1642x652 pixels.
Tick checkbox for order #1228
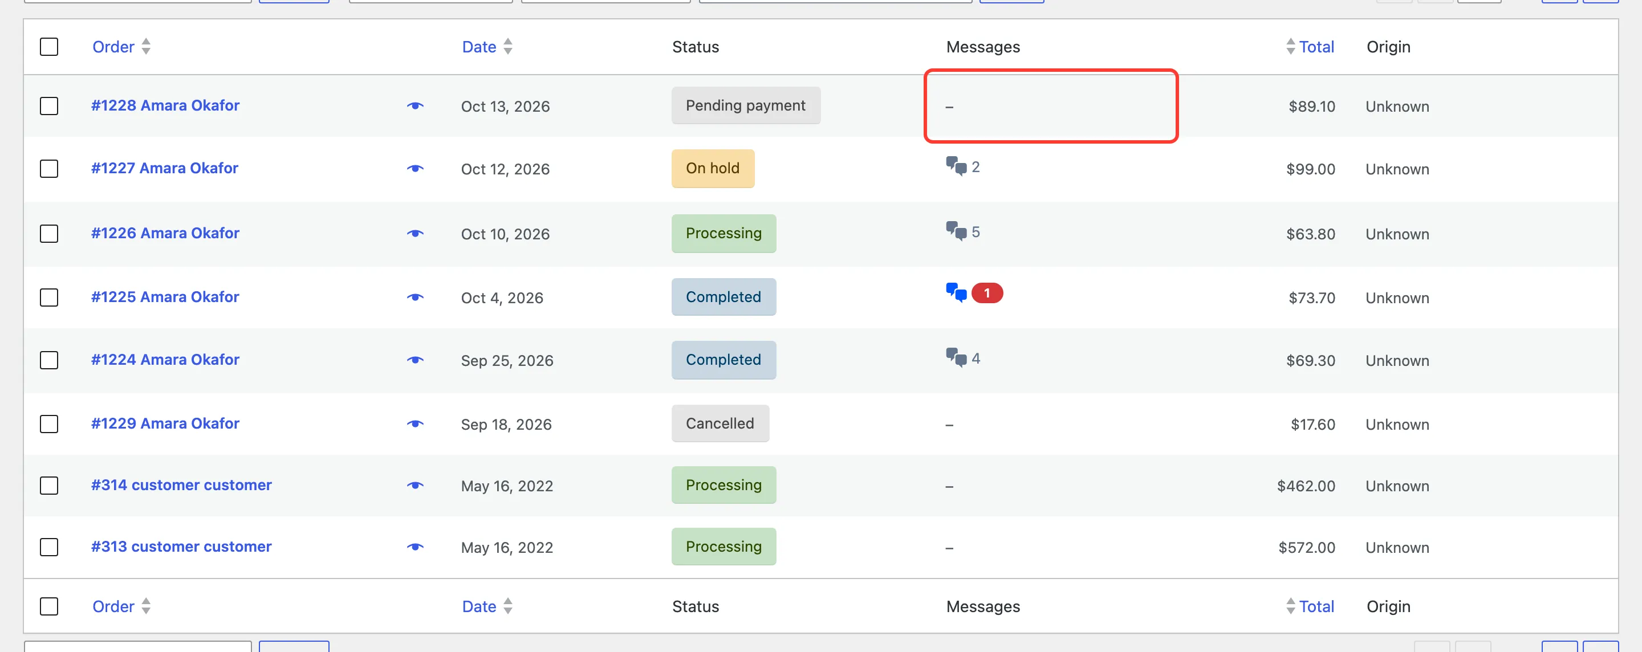click(49, 106)
